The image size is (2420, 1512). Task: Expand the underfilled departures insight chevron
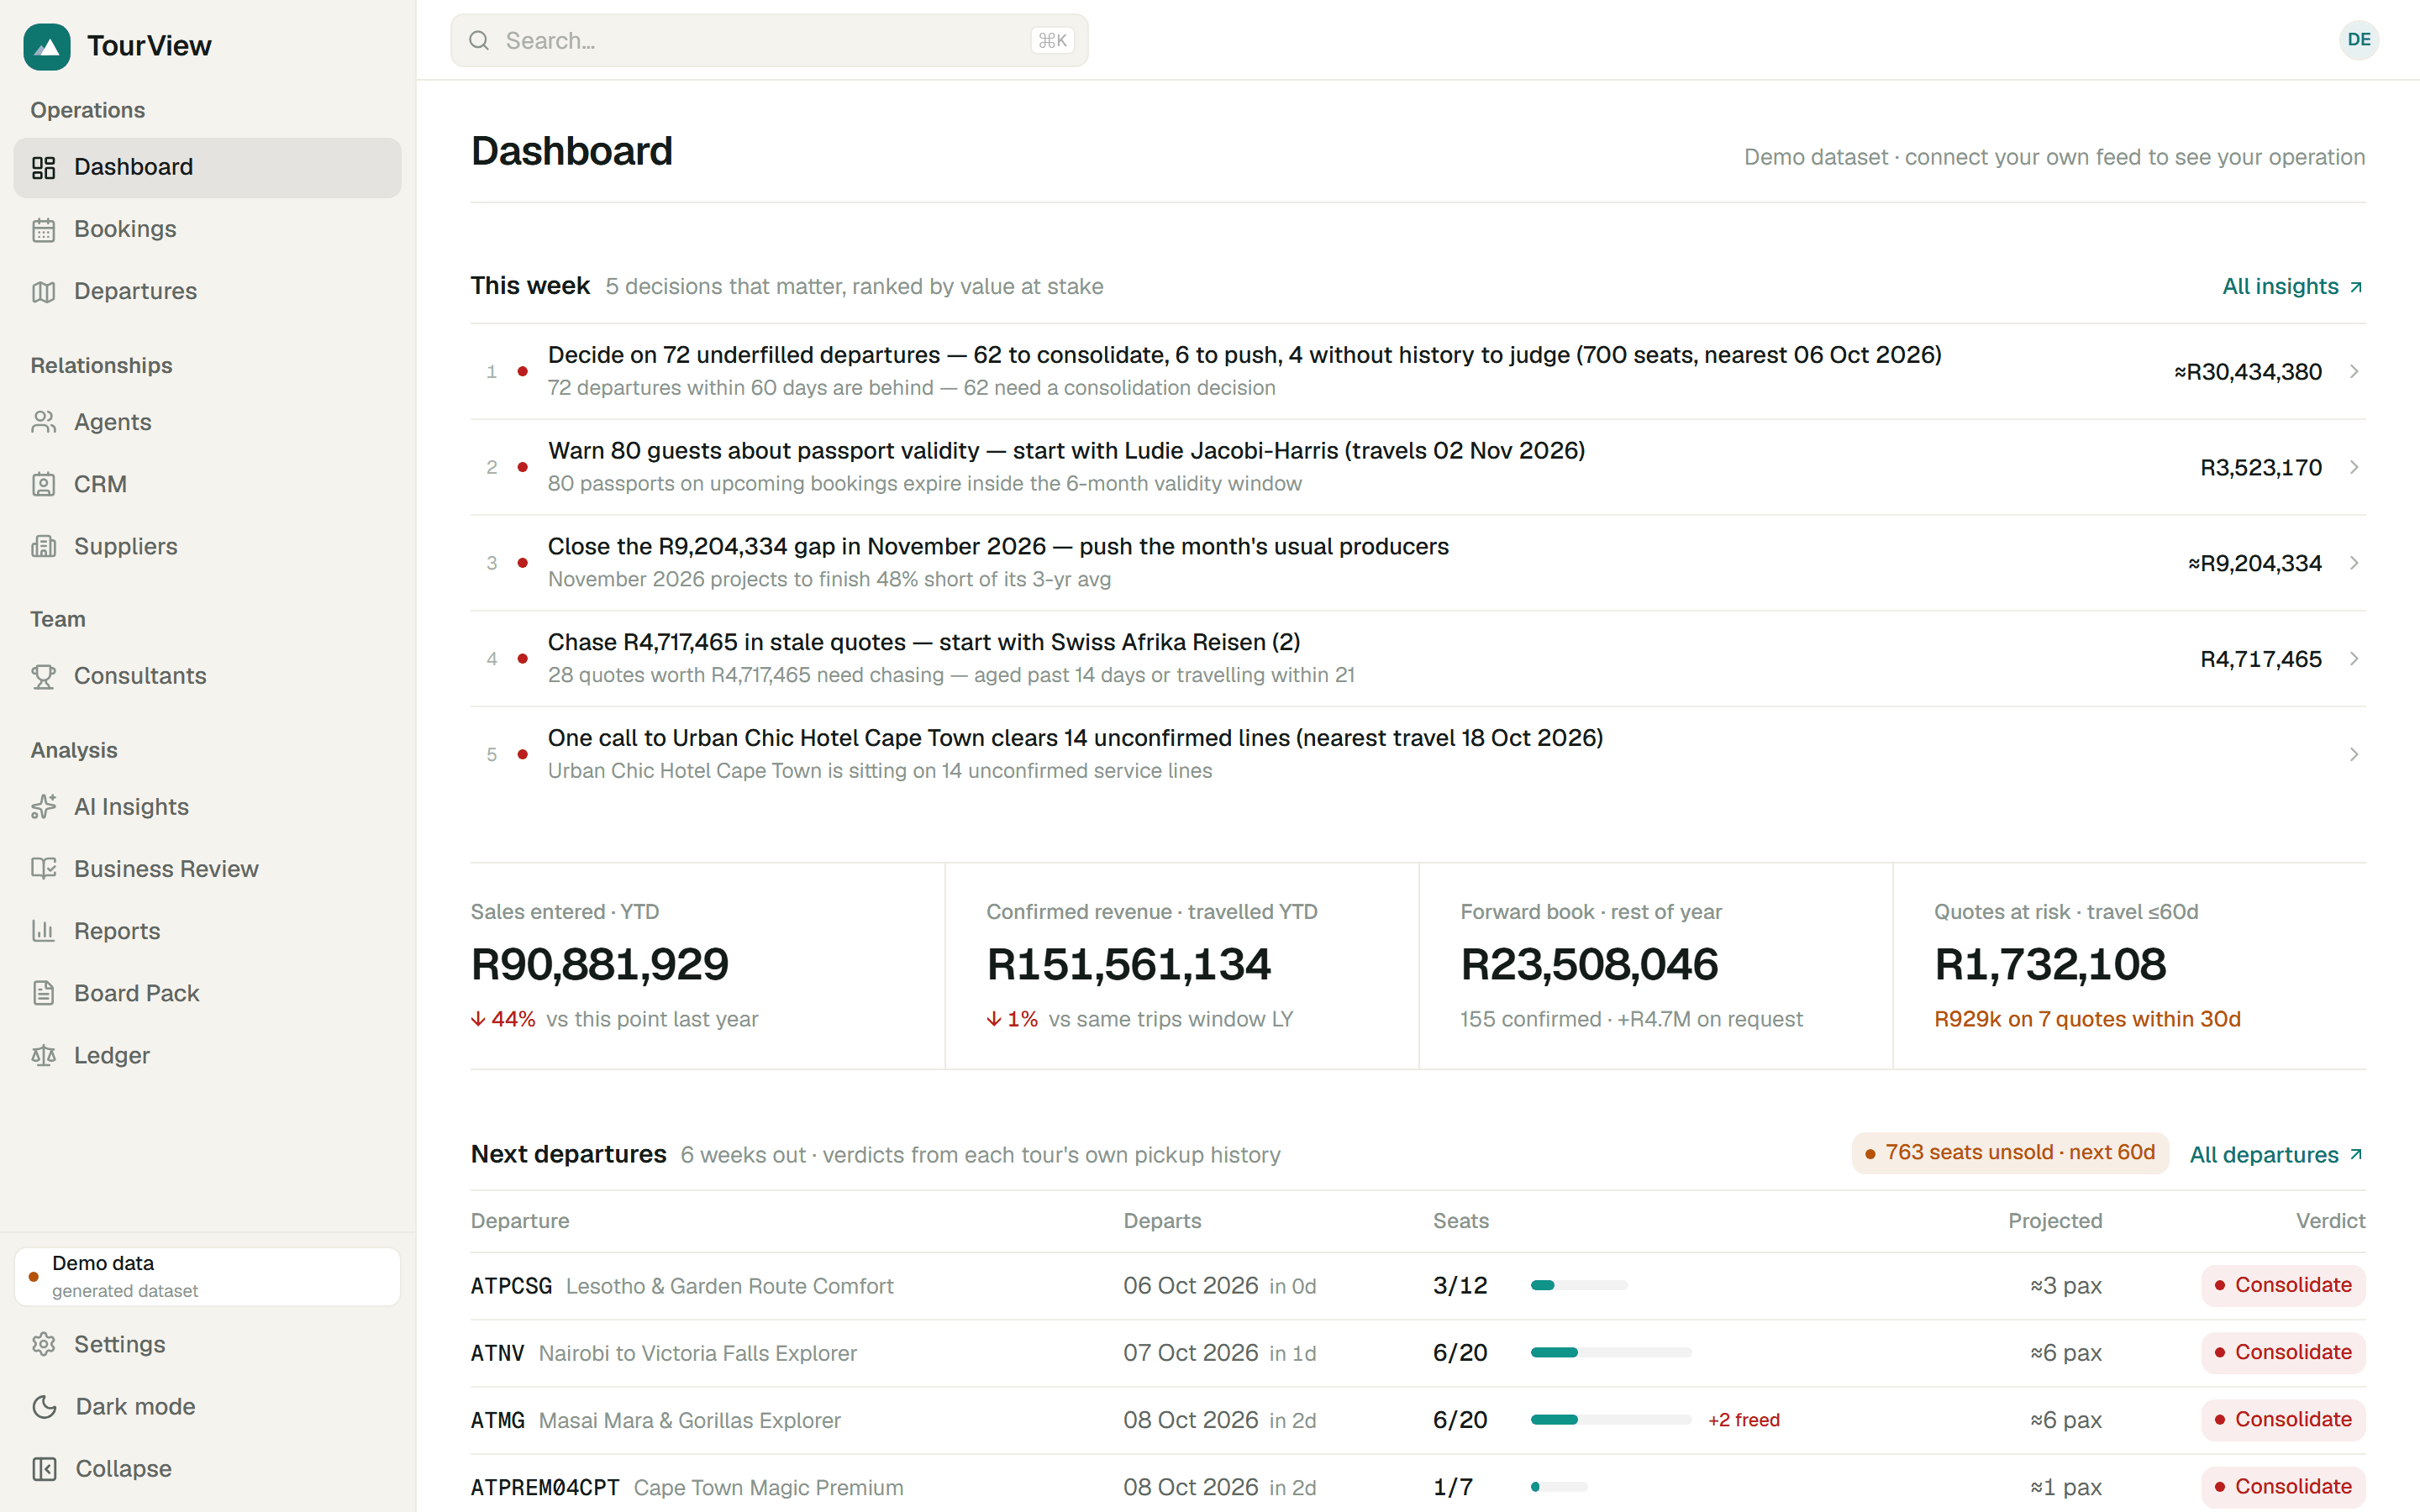coord(2354,371)
